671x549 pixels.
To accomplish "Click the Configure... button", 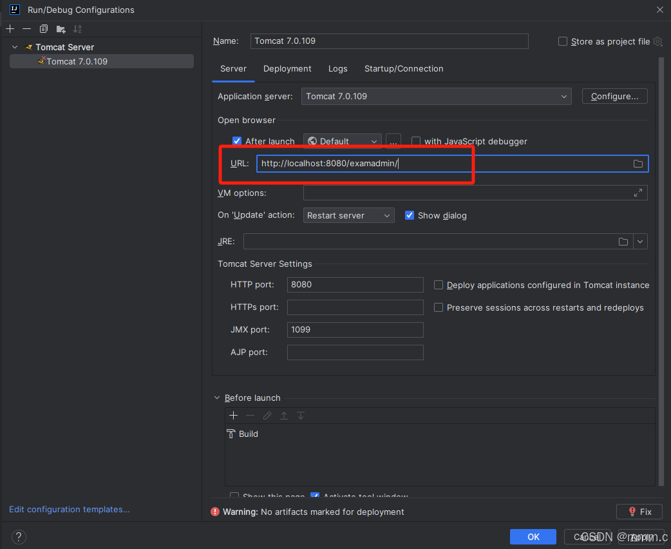I will pos(614,97).
